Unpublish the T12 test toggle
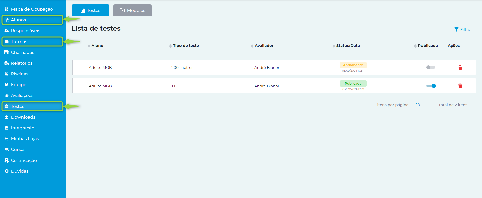Screen dimensions: 482x198 point(431,86)
